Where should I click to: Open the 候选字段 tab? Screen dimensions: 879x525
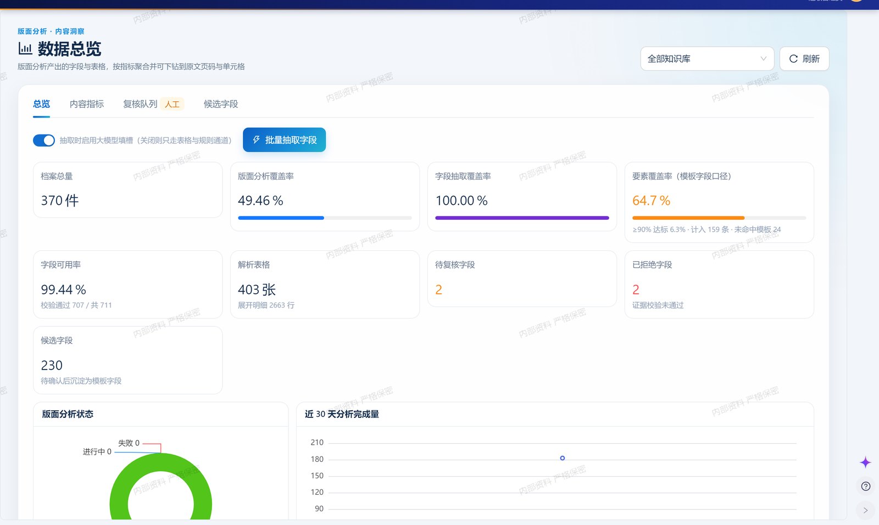tap(221, 104)
